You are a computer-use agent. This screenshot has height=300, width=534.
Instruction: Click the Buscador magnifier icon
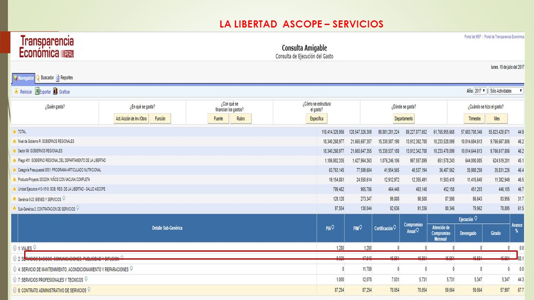(x=38, y=78)
